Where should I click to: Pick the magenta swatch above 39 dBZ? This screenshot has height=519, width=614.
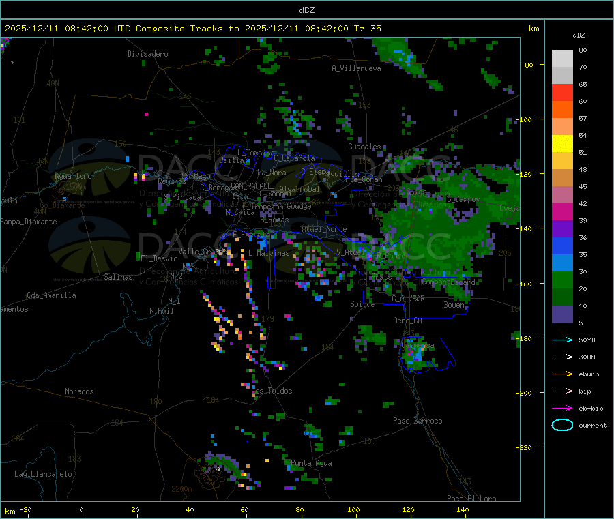562,211
